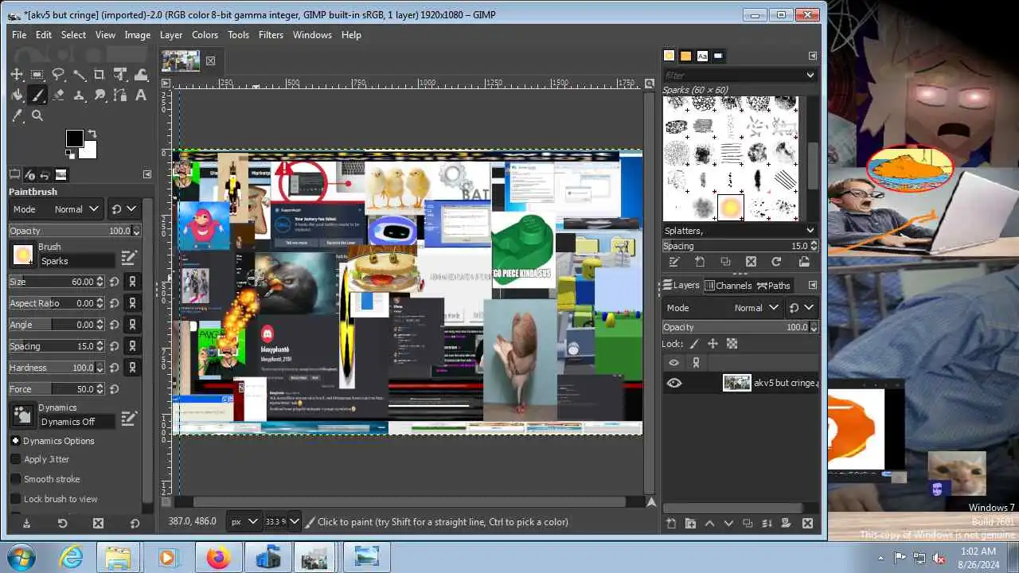1019x573 pixels.
Task: Toggle Lock pixels paintbrush icon
Action: point(694,344)
